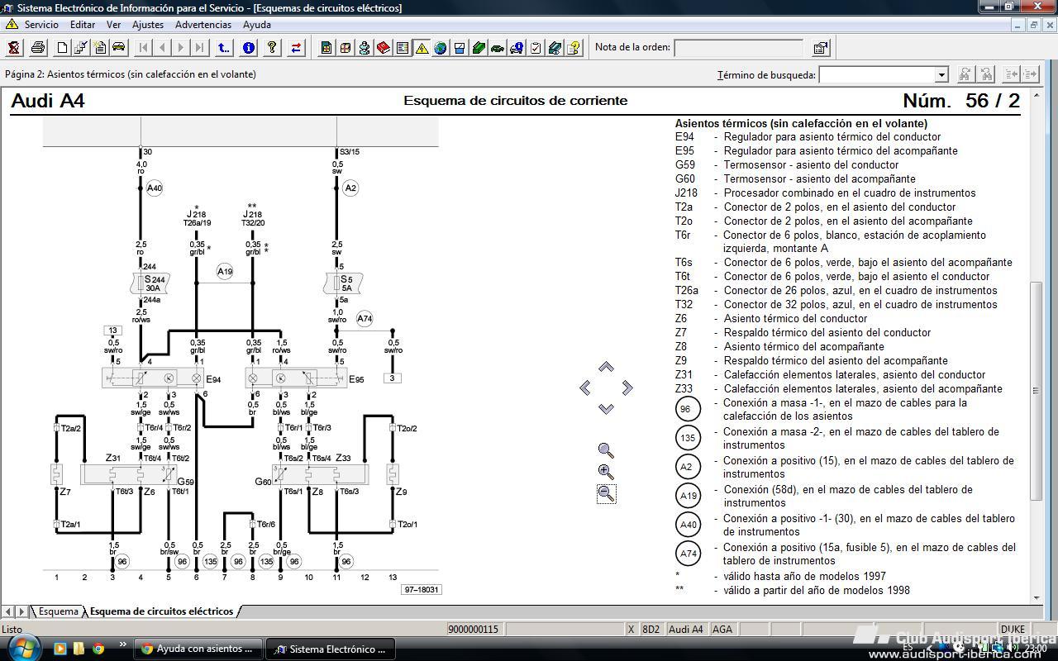This screenshot has width=1058, height=661.
Task: Pan diagram right with the right arrow
Action: pos(627,388)
